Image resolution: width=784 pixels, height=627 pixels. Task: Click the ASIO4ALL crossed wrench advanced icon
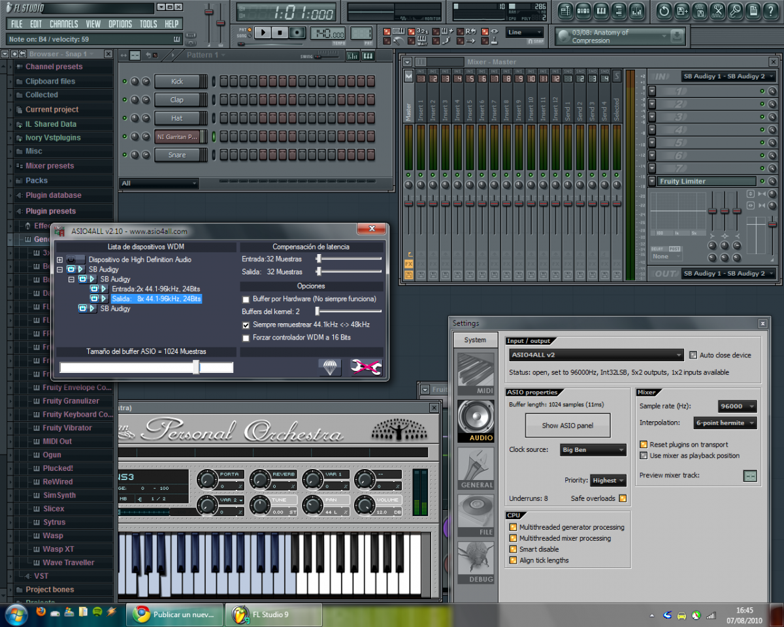pos(366,367)
